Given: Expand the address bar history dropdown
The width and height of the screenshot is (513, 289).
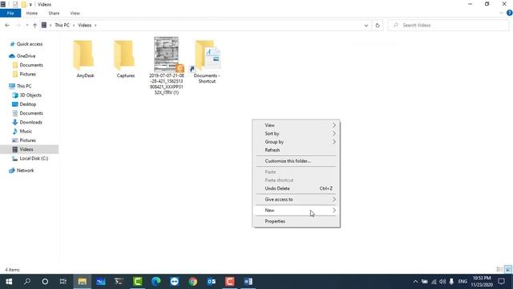Looking at the screenshot, I should pos(366,25).
